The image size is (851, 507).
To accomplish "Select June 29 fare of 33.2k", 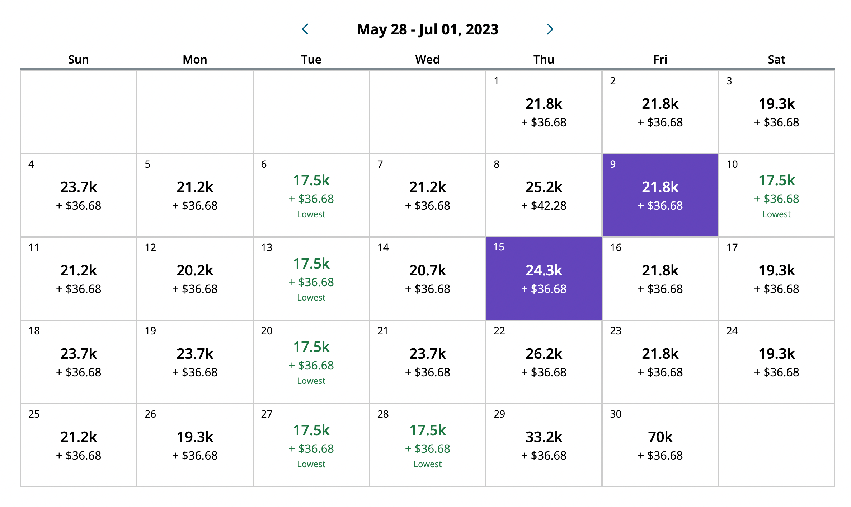I will pos(544,445).
